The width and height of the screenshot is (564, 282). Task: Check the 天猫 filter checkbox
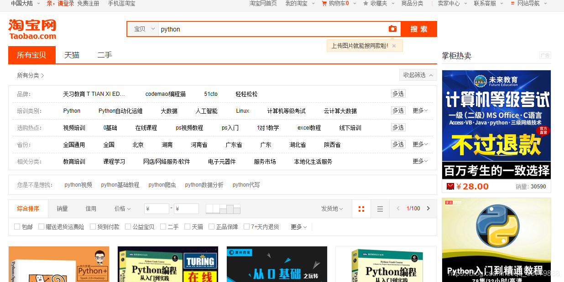point(187,227)
